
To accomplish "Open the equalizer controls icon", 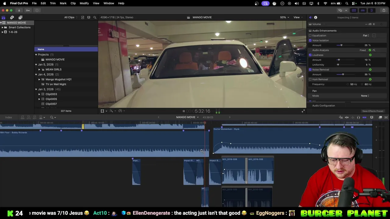I will (374, 36).
